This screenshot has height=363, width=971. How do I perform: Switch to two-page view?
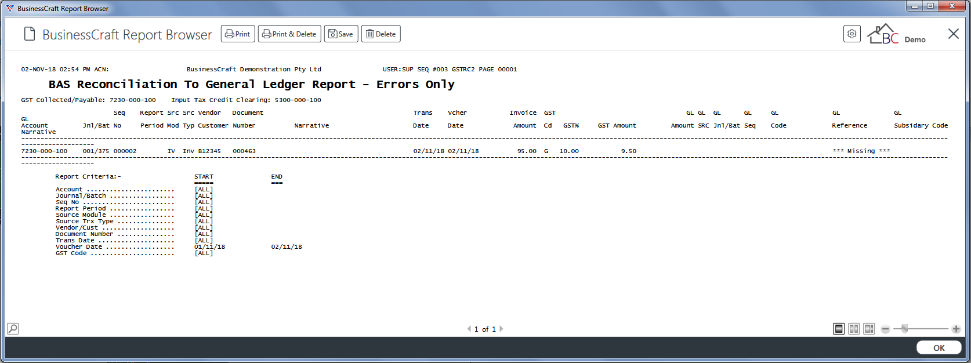click(x=854, y=329)
